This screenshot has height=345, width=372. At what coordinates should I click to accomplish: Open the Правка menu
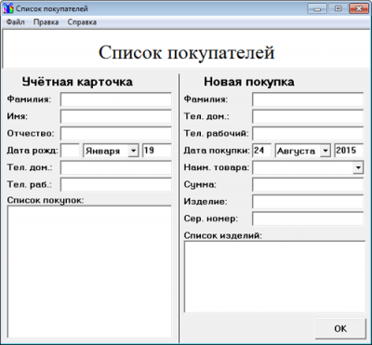pos(46,22)
